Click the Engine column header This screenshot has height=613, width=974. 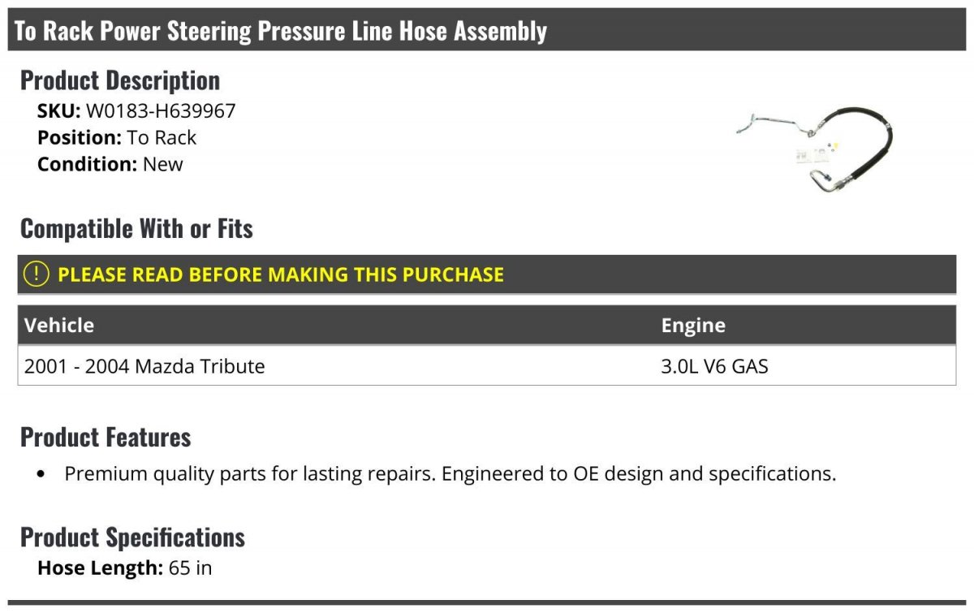[693, 326]
